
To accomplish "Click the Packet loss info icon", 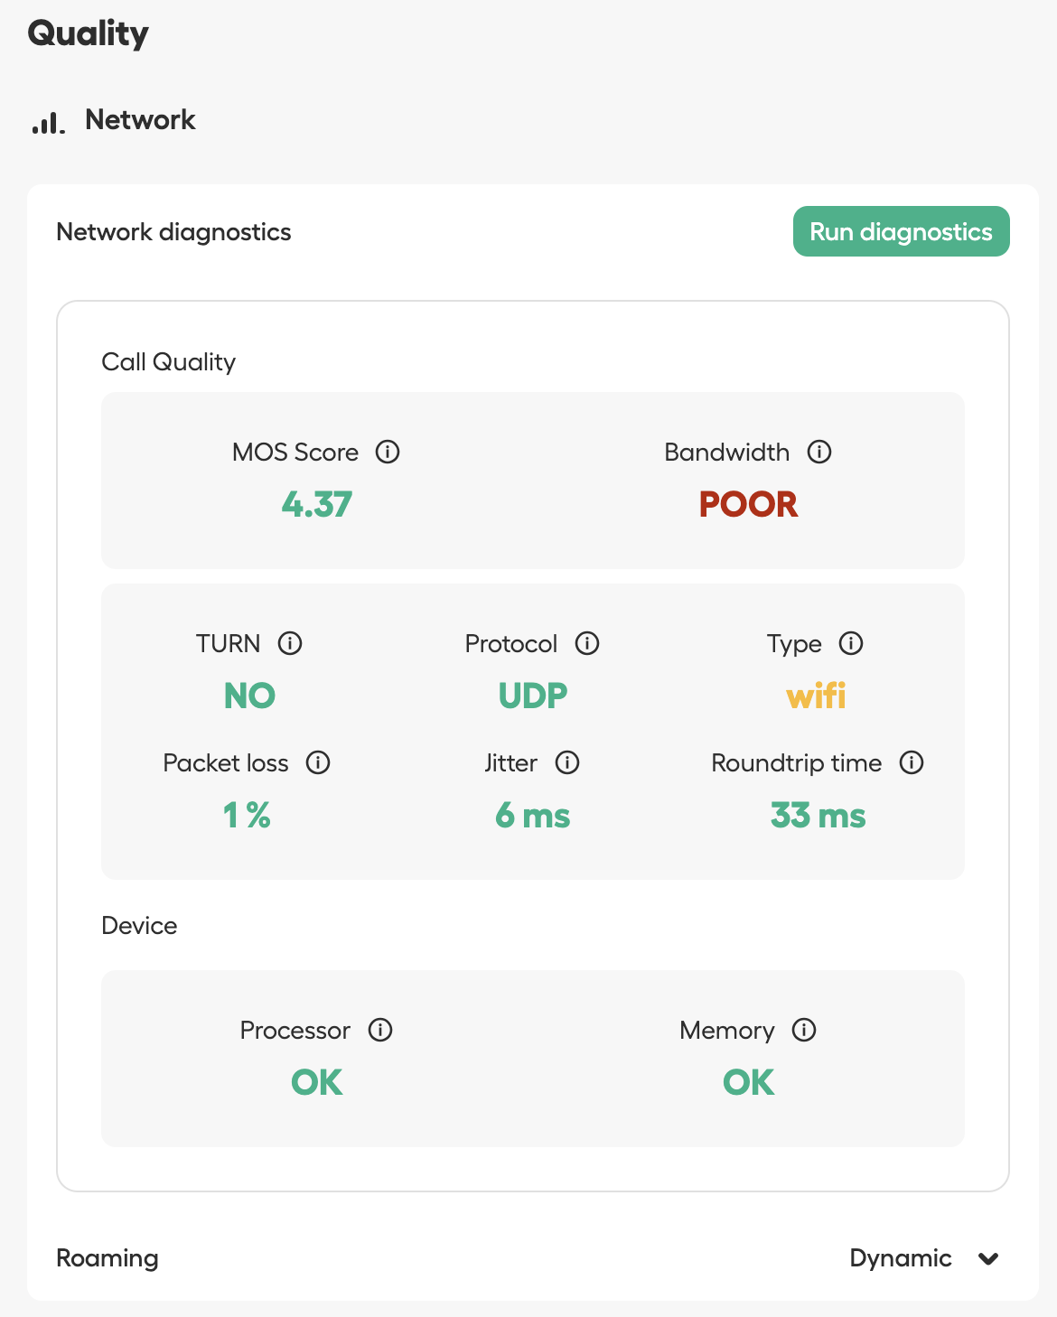I will (x=318, y=762).
